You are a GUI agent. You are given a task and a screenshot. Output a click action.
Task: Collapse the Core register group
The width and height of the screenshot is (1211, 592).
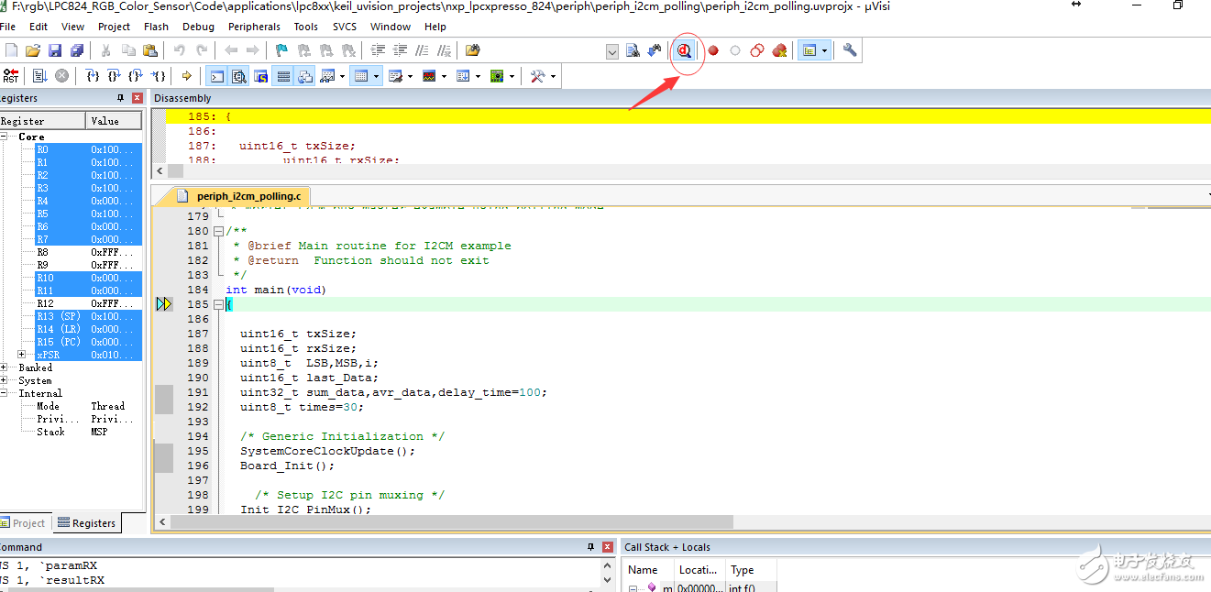[6, 137]
